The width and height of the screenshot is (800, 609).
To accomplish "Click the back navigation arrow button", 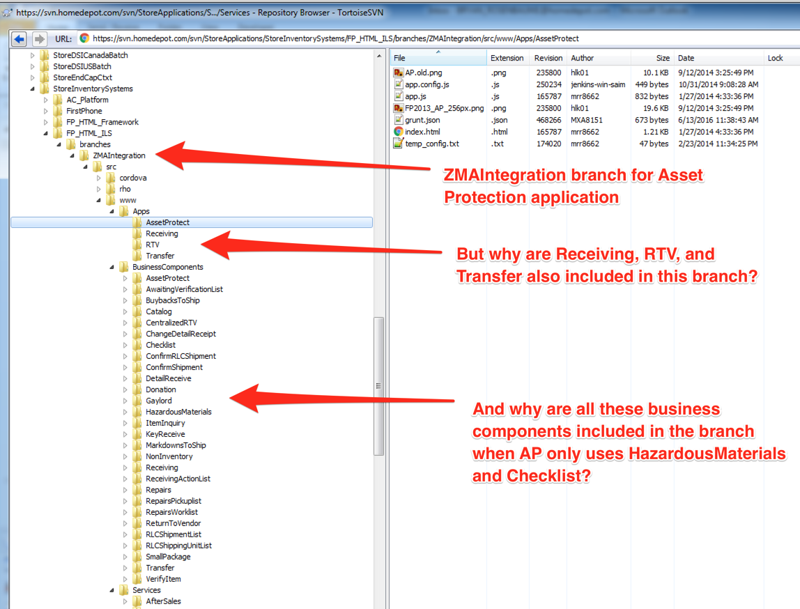I will tap(20, 39).
